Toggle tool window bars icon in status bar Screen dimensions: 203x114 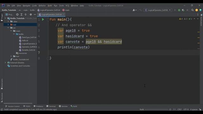coord(2,110)
